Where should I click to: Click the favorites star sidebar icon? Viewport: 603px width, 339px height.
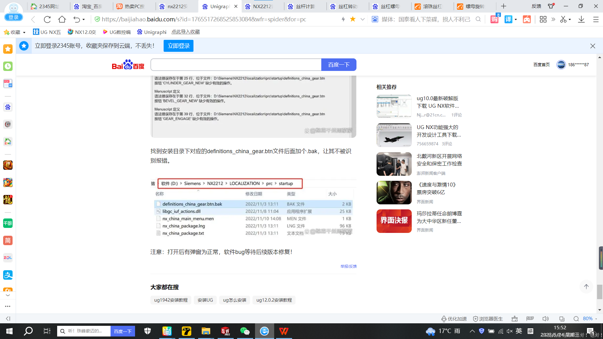[x=8, y=49]
